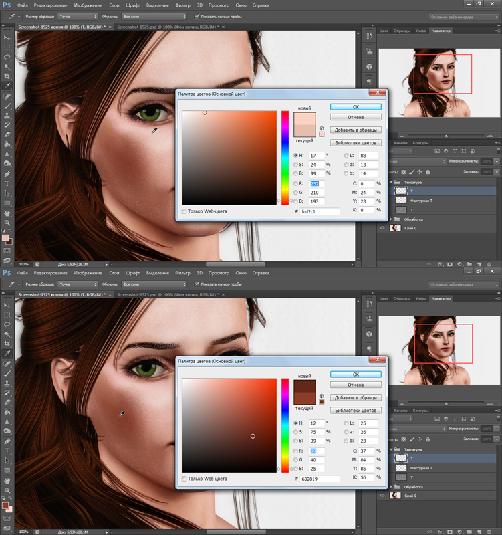The height and width of the screenshot is (535, 502).
Task: Select the Paint Bucket tool in lower window
Action: click(7, 412)
